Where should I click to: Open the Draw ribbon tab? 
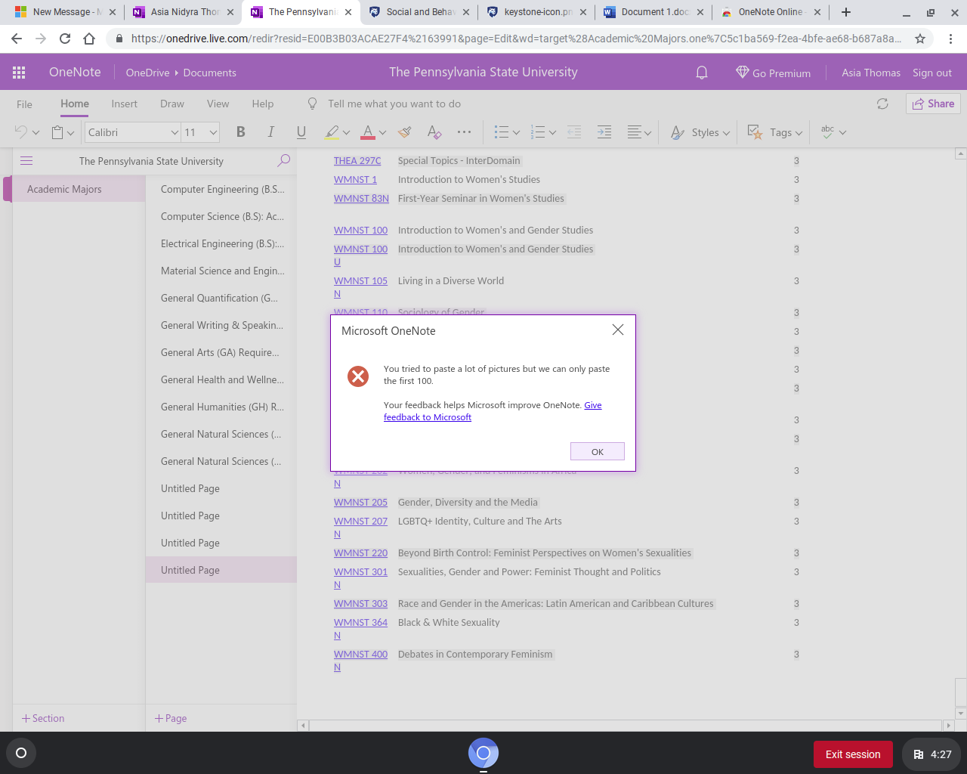click(x=171, y=104)
